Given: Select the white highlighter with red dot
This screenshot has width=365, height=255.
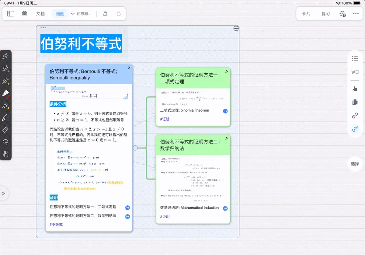Looking at the screenshot, I should (5, 93).
